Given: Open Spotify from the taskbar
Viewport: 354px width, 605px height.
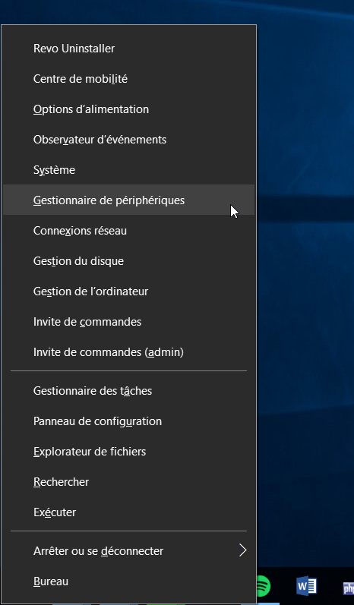Looking at the screenshot, I should click(263, 586).
